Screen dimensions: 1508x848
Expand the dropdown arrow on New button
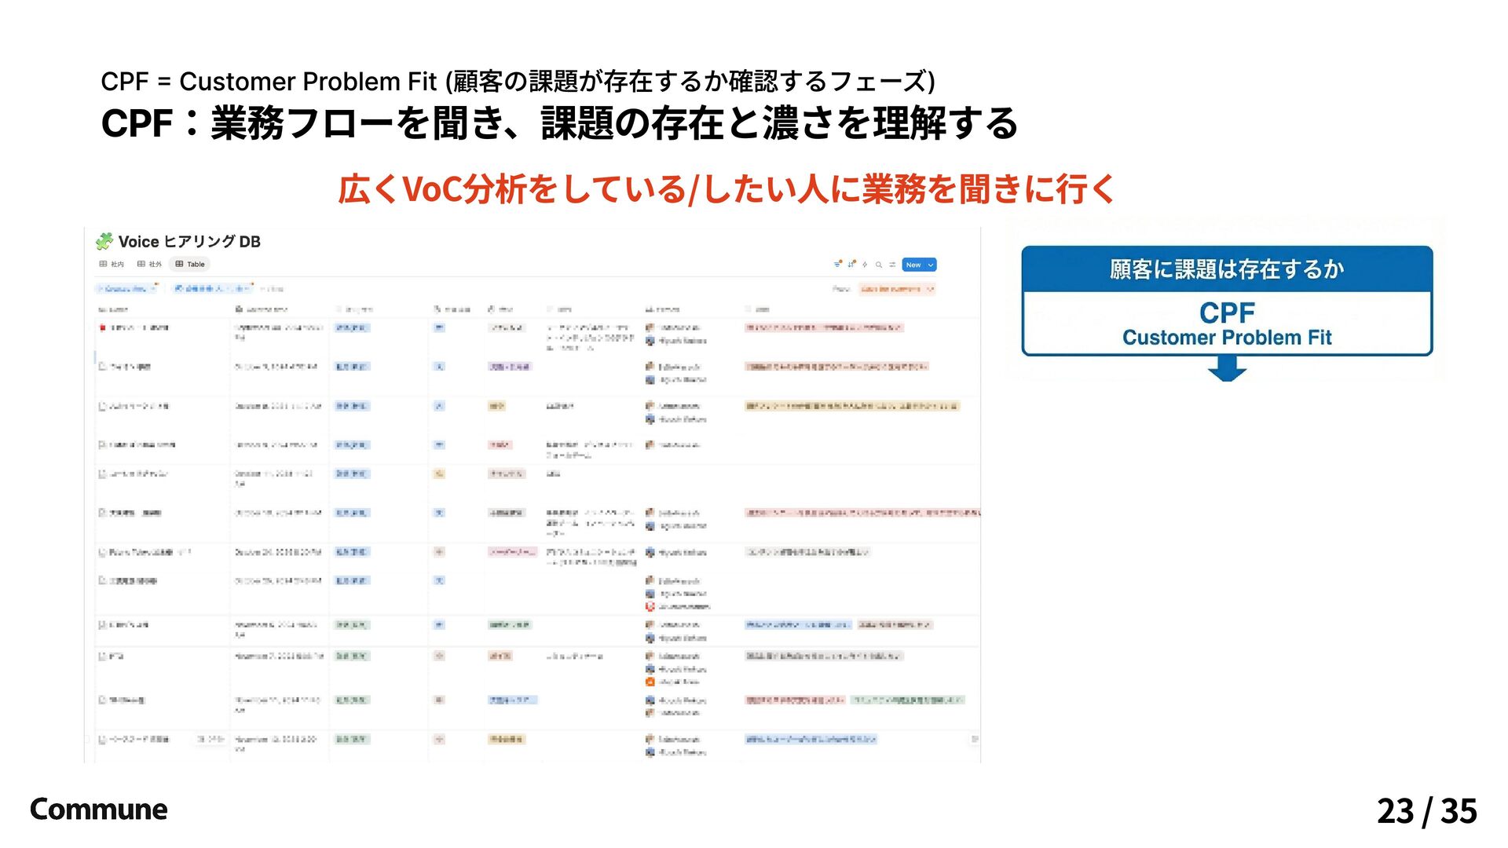point(932,265)
